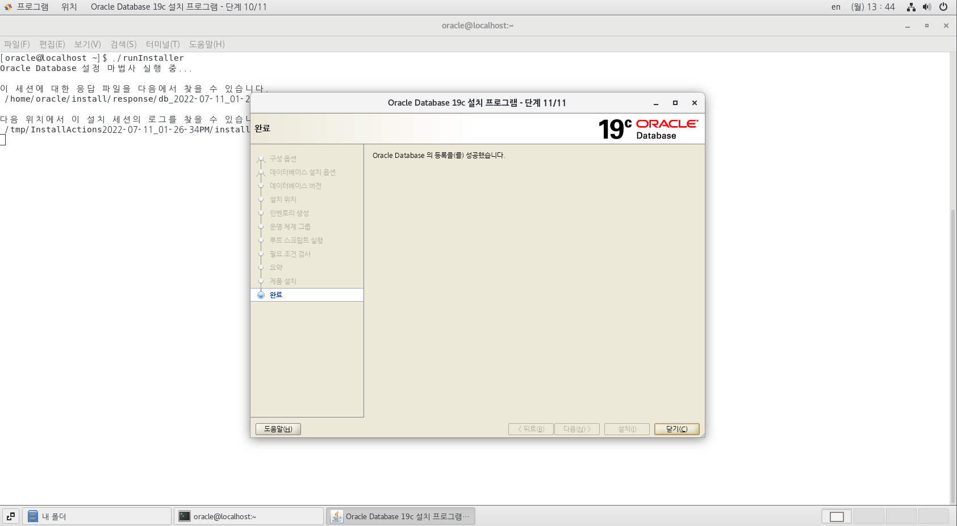The image size is (957, 526).
Task: Click the power icon in top panel
Action: point(943,7)
